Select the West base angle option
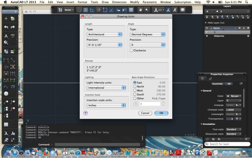 [x=135, y=90]
